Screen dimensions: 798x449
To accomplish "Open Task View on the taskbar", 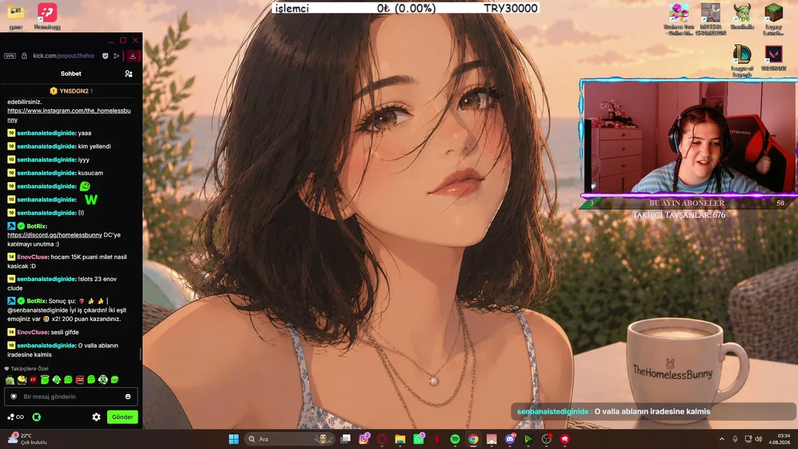I will 346,439.
